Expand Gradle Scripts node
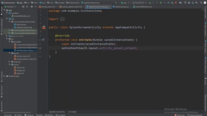This screenshot has width=207, height=116. [x=4, y=76]
